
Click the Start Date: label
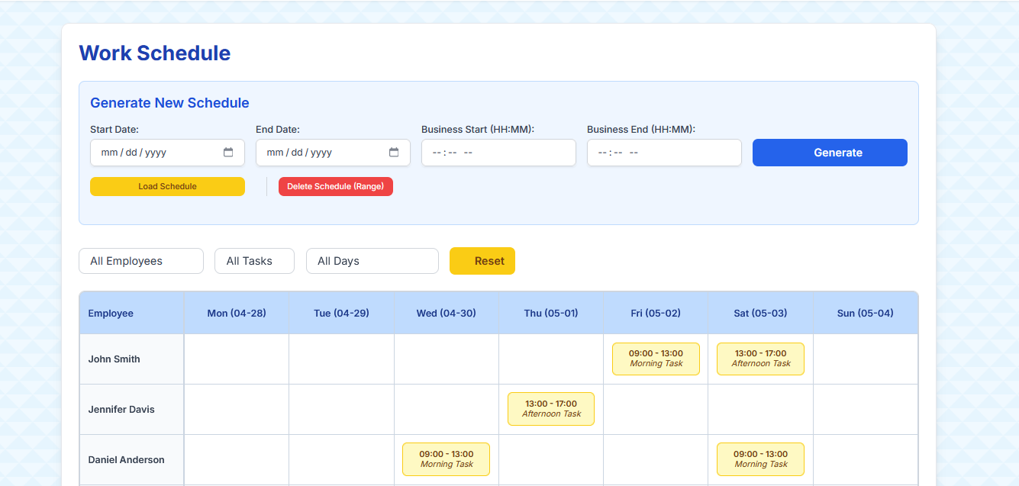[114, 130]
